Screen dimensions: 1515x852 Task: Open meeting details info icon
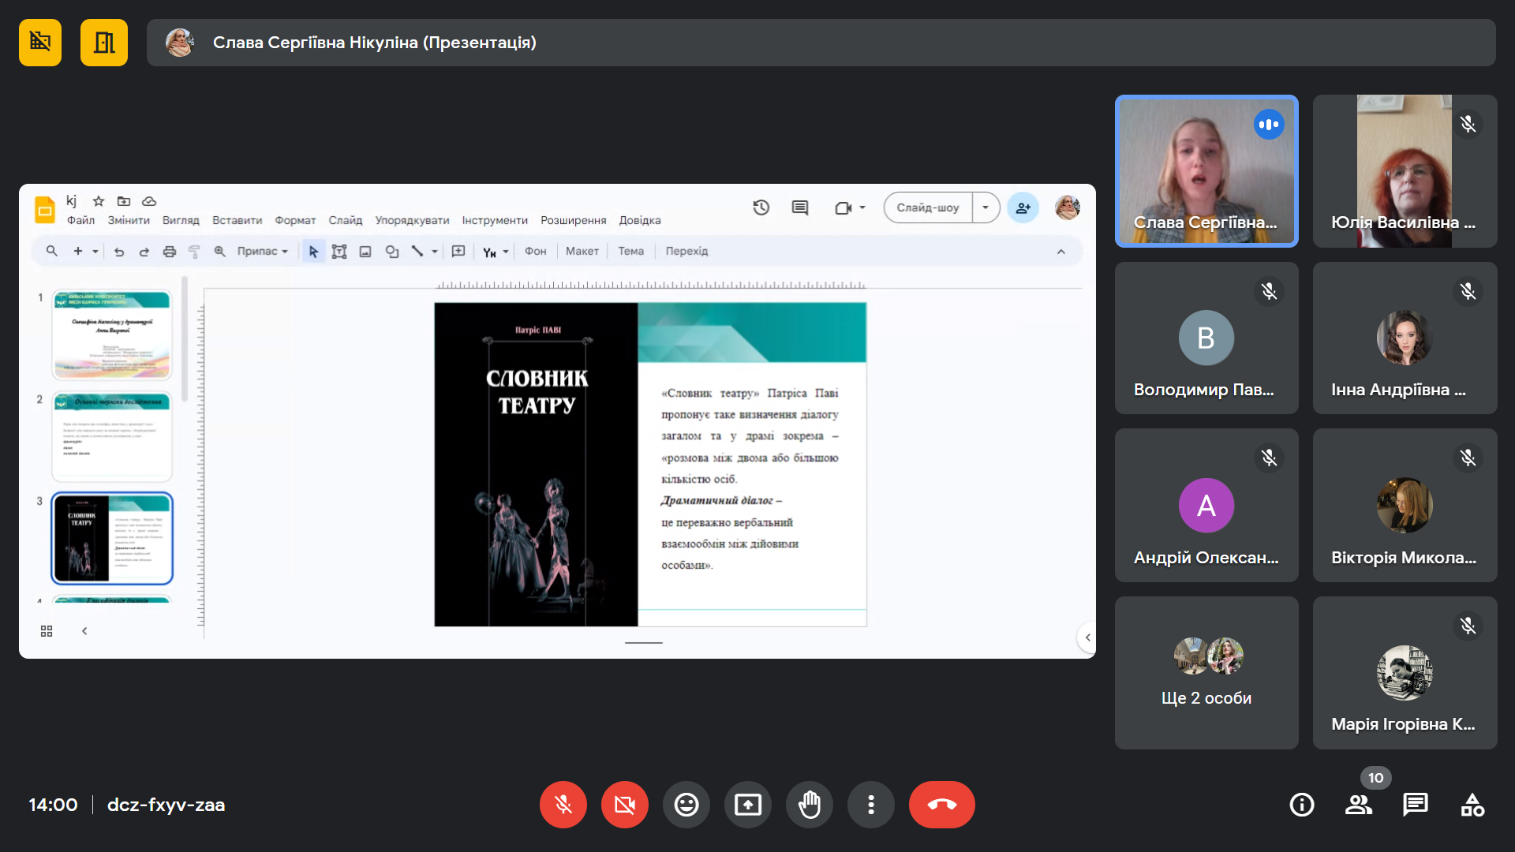[1301, 805]
